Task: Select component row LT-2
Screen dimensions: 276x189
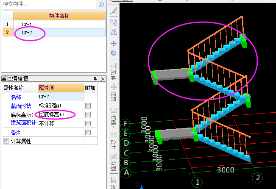Action: (x=59, y=32)
